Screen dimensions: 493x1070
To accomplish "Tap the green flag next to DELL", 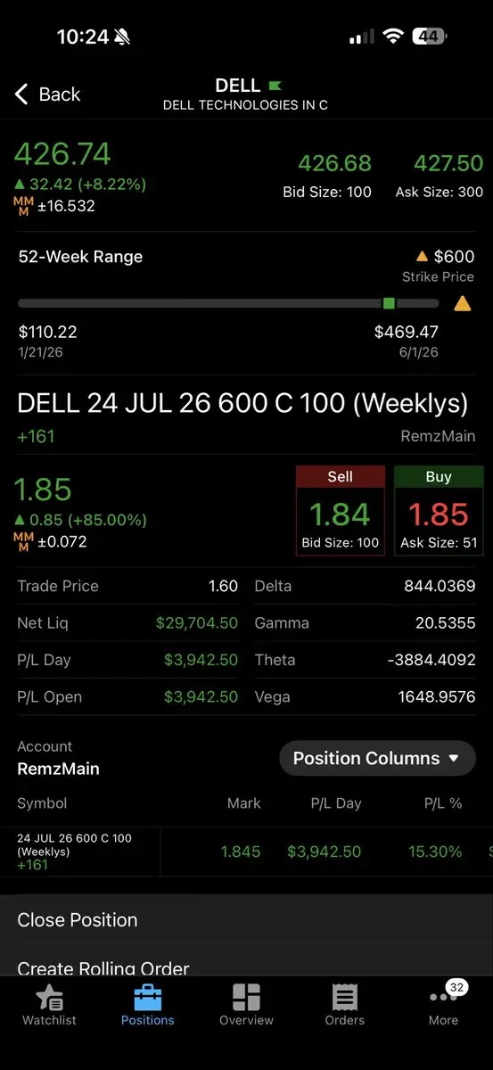I will pyautogui.click(x=275, y=86).
